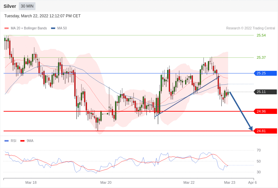Click the 9MA legend red swatch
This screenshot has width=278, height=188.
22,141
